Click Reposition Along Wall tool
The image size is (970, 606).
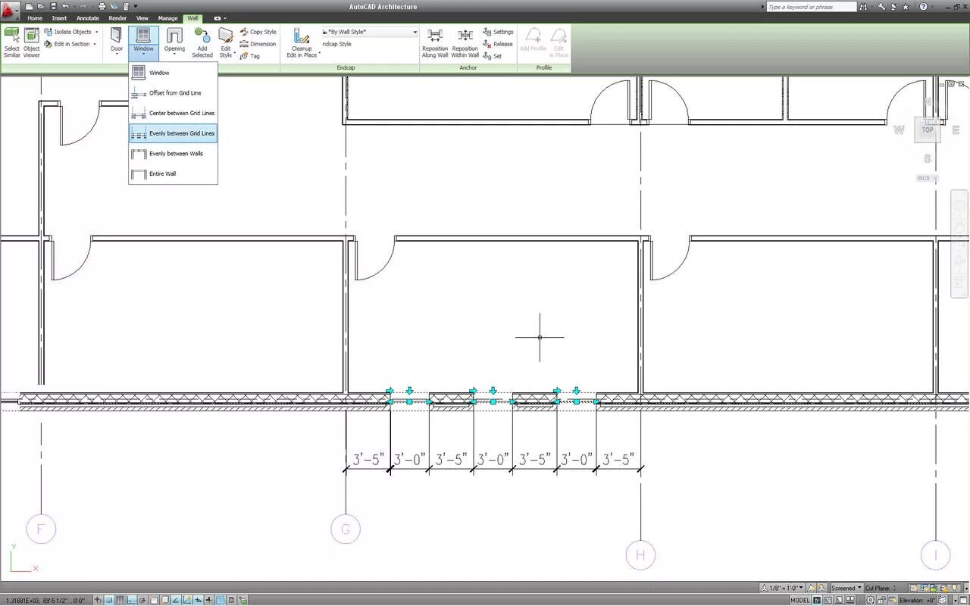click(x=435, y=43)
